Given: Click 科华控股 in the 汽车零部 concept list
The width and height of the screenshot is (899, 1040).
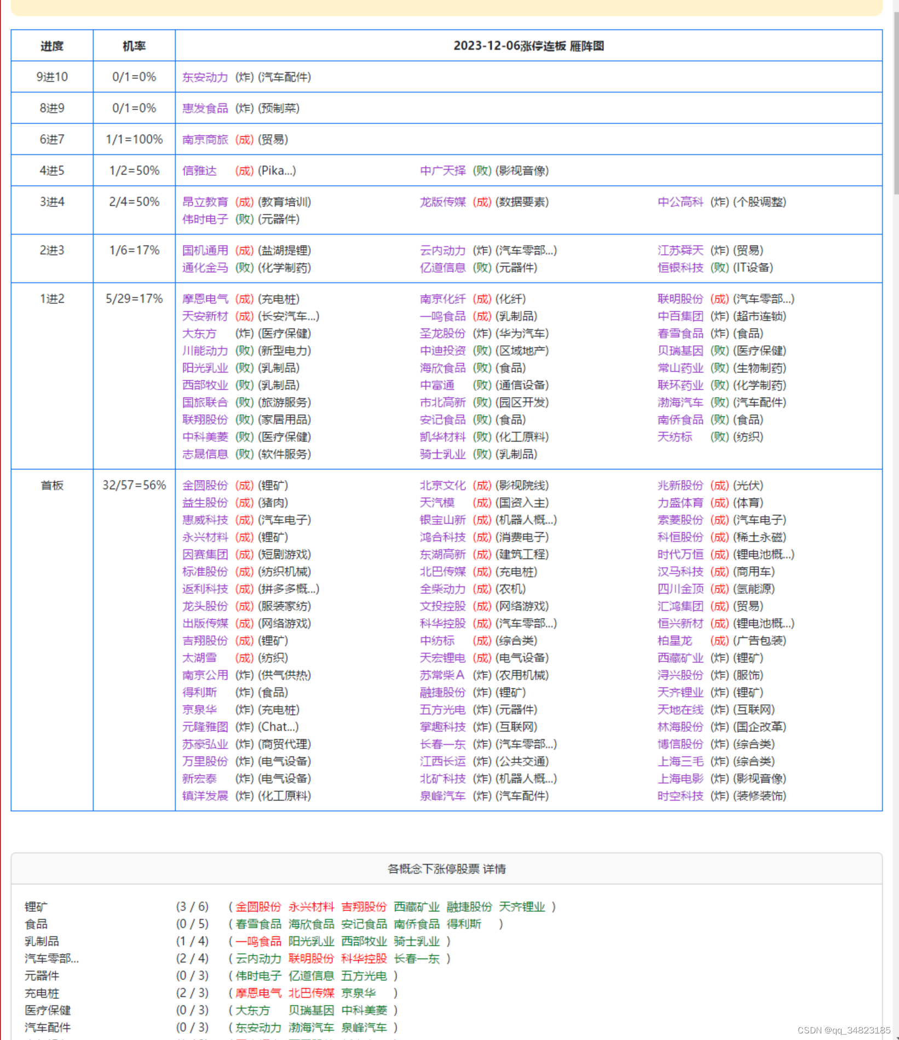Looking at the screenshot, I should point(364,958).
